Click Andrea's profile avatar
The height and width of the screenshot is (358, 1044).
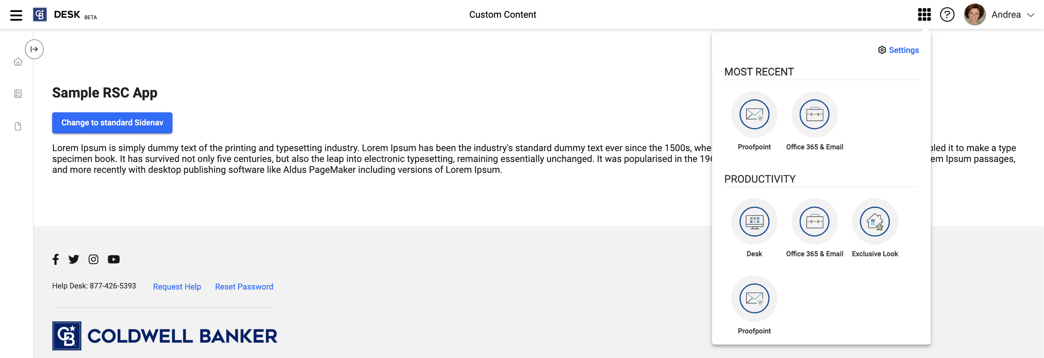[974, 14]
